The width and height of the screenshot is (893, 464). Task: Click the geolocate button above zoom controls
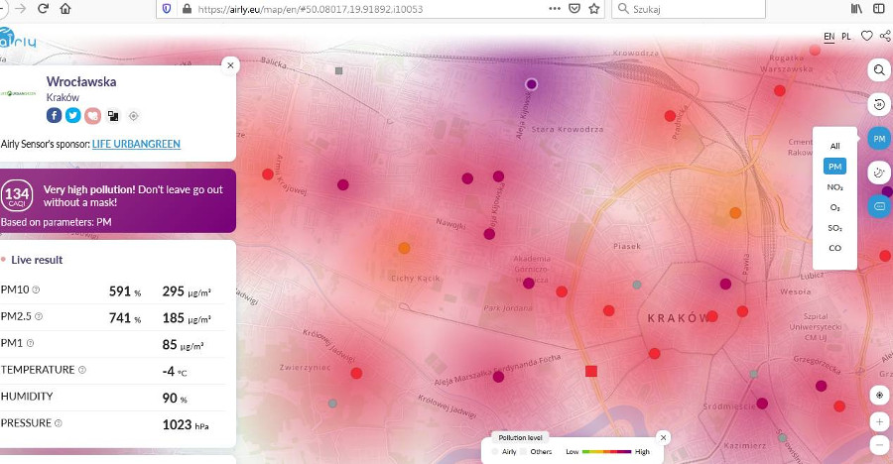879,396
